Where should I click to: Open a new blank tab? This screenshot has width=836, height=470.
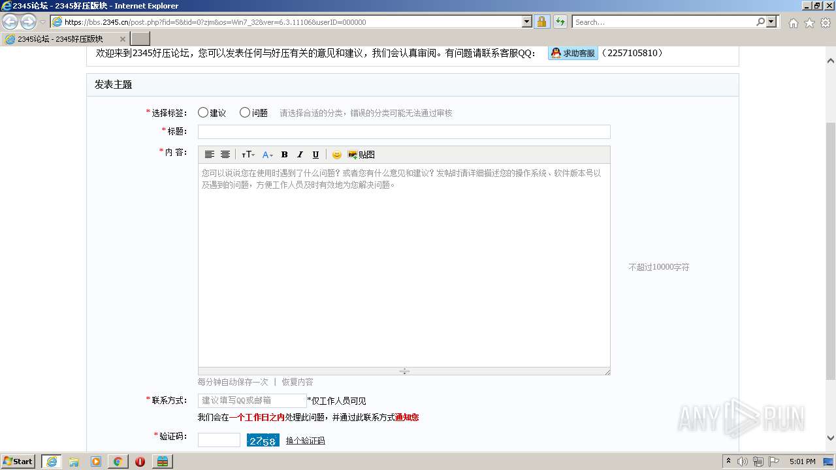tap(140, 39)
